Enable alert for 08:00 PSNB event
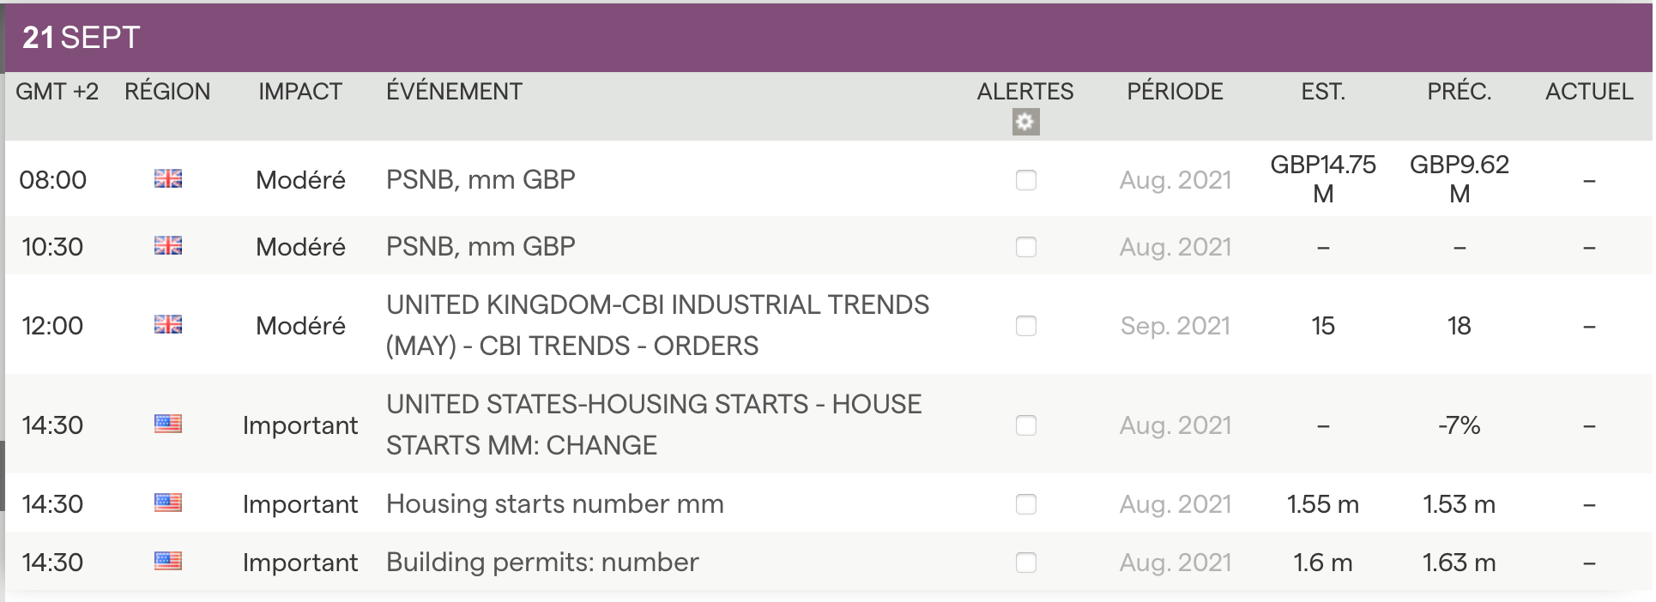Viewport: 1656px width, 602px height. 1026,180
